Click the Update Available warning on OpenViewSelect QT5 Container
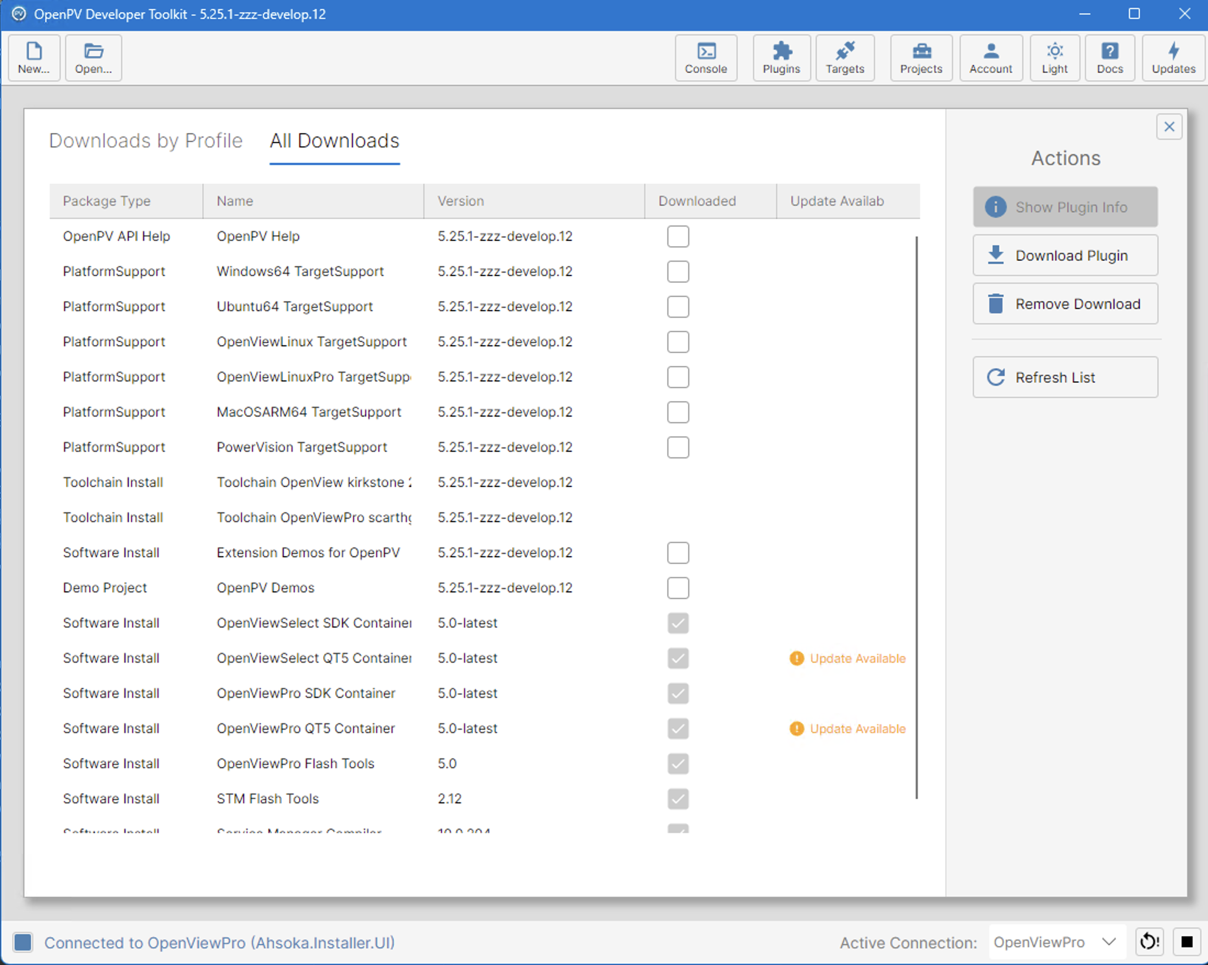Viewport: 1208px width, 965px height. [847, 658]
